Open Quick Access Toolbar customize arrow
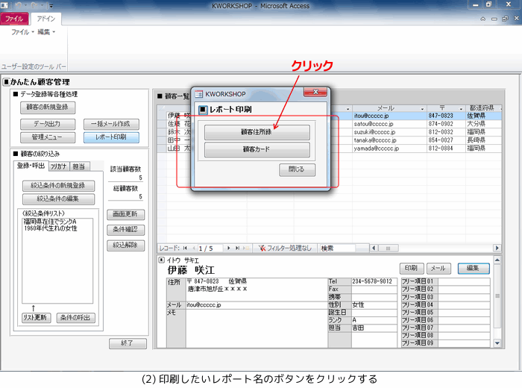The height and width of the screenshot is (388, 522). [x=51, y=6]
